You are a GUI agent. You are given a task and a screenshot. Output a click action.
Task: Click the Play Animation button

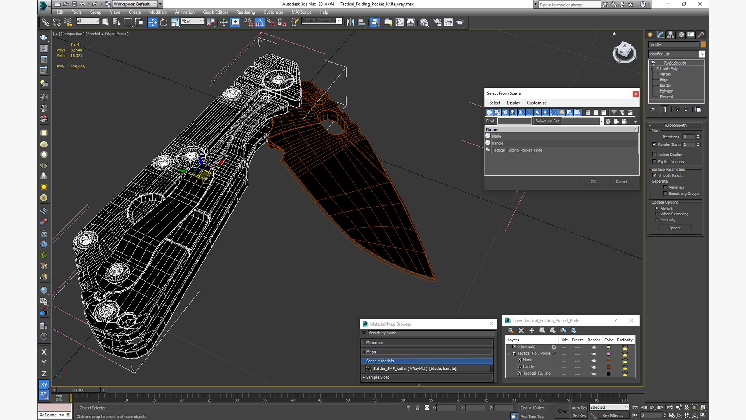(x=652, y=407)
